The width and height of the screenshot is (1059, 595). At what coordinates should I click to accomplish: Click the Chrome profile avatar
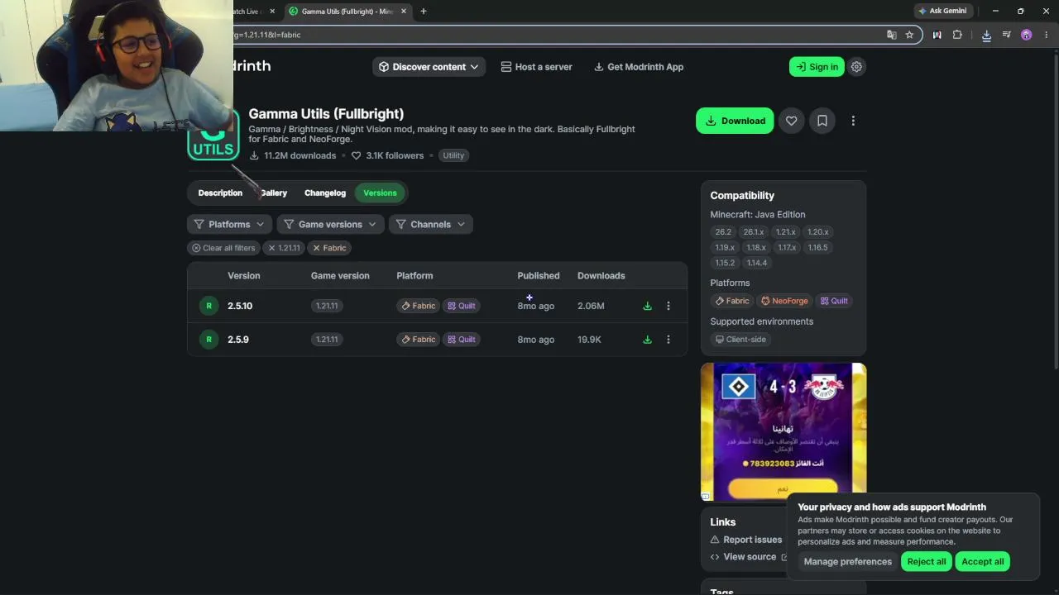1026,35
